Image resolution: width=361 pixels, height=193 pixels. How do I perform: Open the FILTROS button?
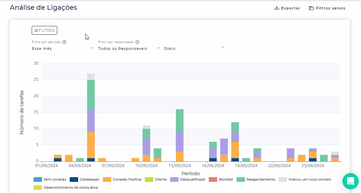[x=44, y=30]
